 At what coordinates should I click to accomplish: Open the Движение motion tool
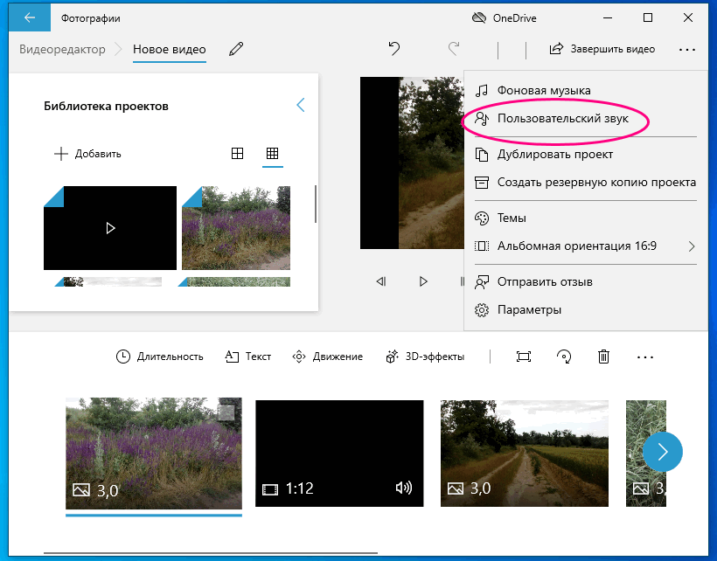(327, 357)
